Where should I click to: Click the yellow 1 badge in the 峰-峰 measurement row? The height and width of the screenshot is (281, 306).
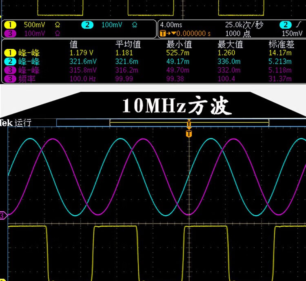[10, 53]
